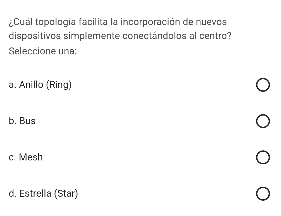282x216 pixels.
Task: Click the question line 'dispositivos simplemente conectándolos al centro?'
Action: [x=120, y=36]
